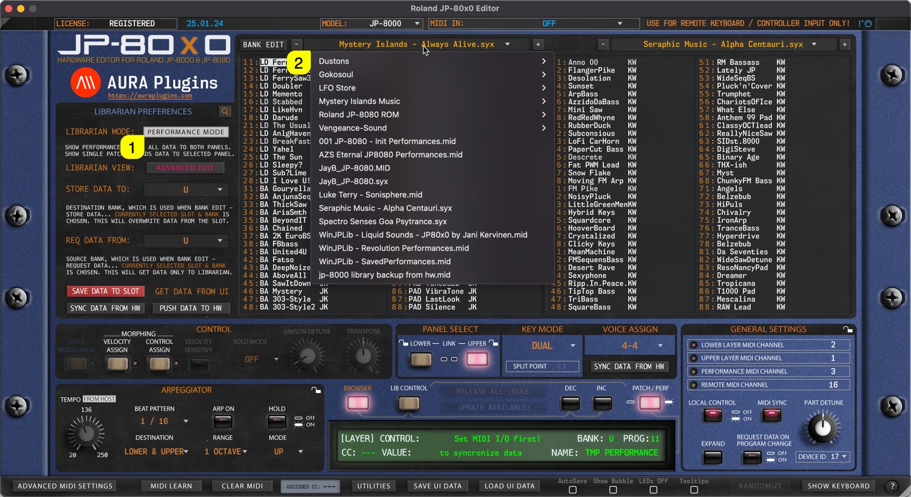Click the Save Data To Slot button

click(x=106, y=292)
